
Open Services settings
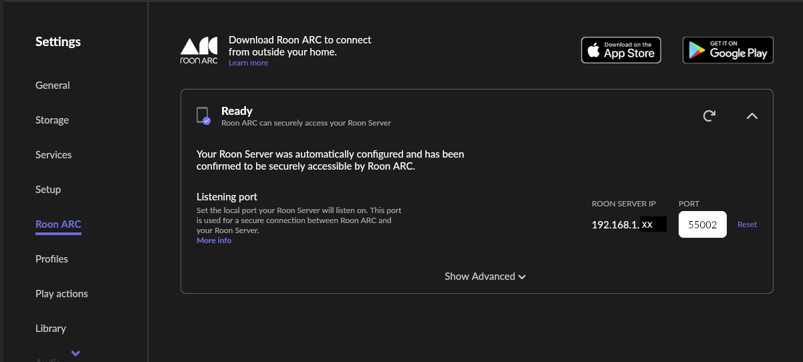point(53,155)
